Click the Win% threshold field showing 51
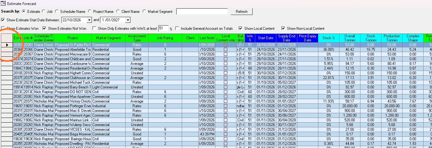432x148 pixels. (x=163, y=28)
